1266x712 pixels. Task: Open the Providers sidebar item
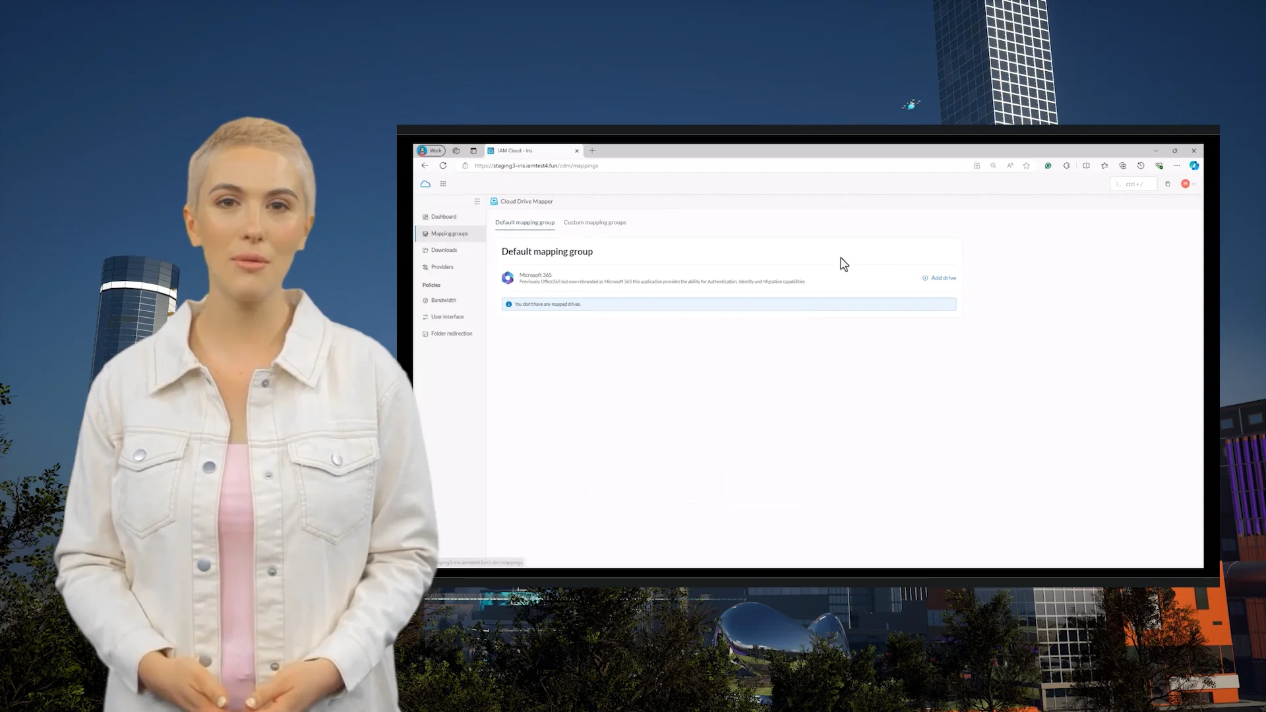click(442, 267)
